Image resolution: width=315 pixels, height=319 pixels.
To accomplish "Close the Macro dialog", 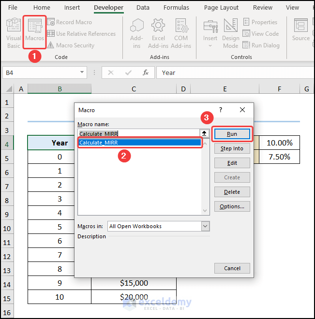I will [242, 110].
